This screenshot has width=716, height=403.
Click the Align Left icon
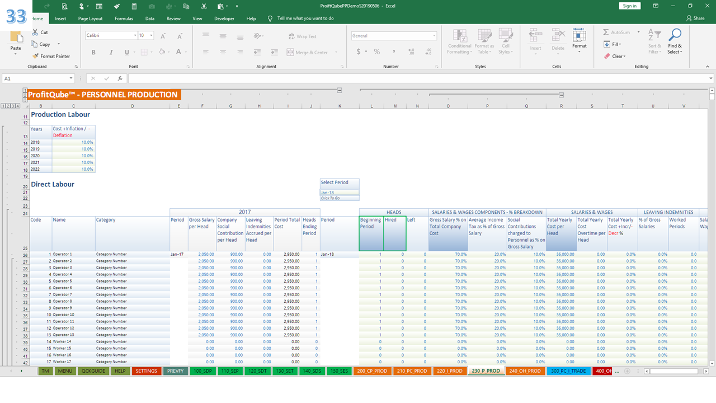point(206,52)
